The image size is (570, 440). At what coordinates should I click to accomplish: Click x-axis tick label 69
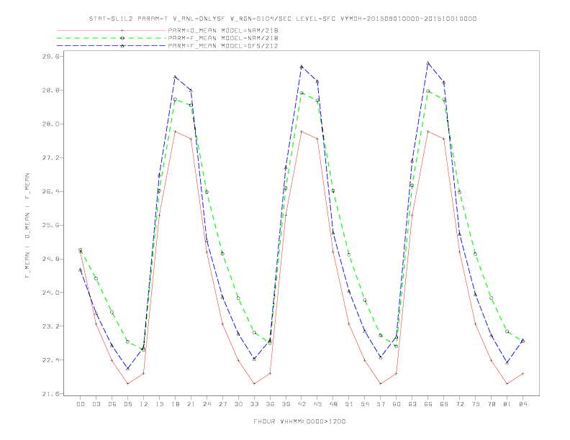[444, 404]
